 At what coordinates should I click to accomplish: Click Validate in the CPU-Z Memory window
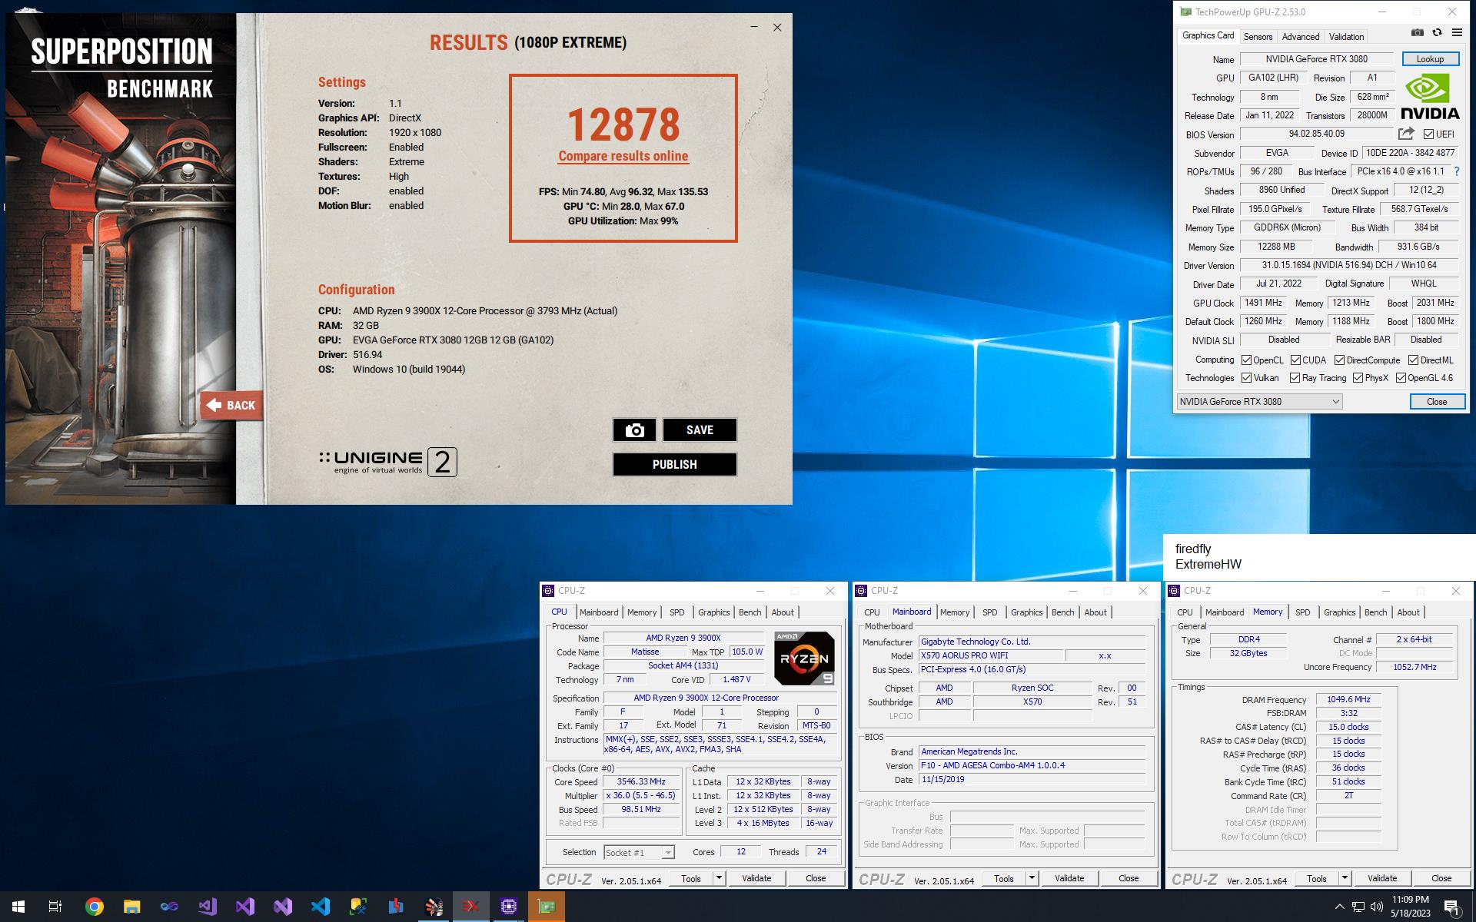coord(1382,878)
